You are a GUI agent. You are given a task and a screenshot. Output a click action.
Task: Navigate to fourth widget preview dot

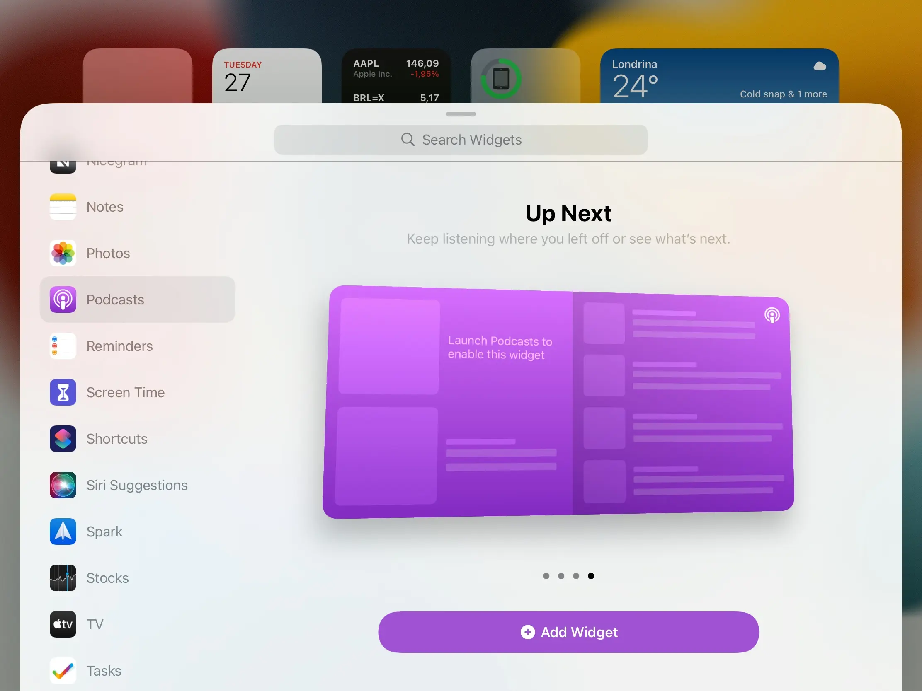(x=591, y=575)
